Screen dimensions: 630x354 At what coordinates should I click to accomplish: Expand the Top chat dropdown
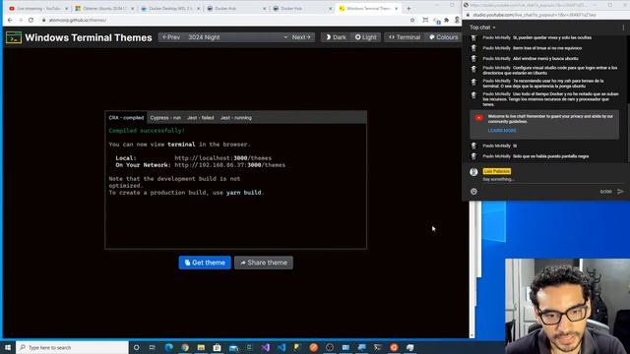pos(482,28)
